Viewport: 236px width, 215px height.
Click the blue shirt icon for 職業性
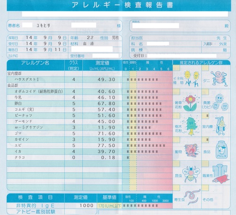tap(221, 173)
